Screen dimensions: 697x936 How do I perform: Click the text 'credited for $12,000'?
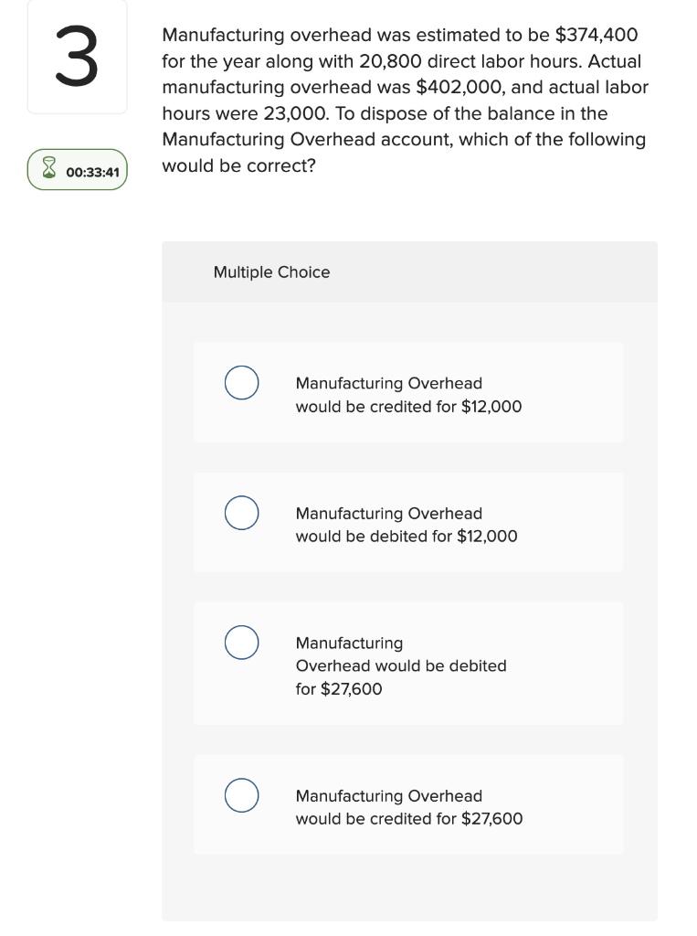click(x=407, y=407)
